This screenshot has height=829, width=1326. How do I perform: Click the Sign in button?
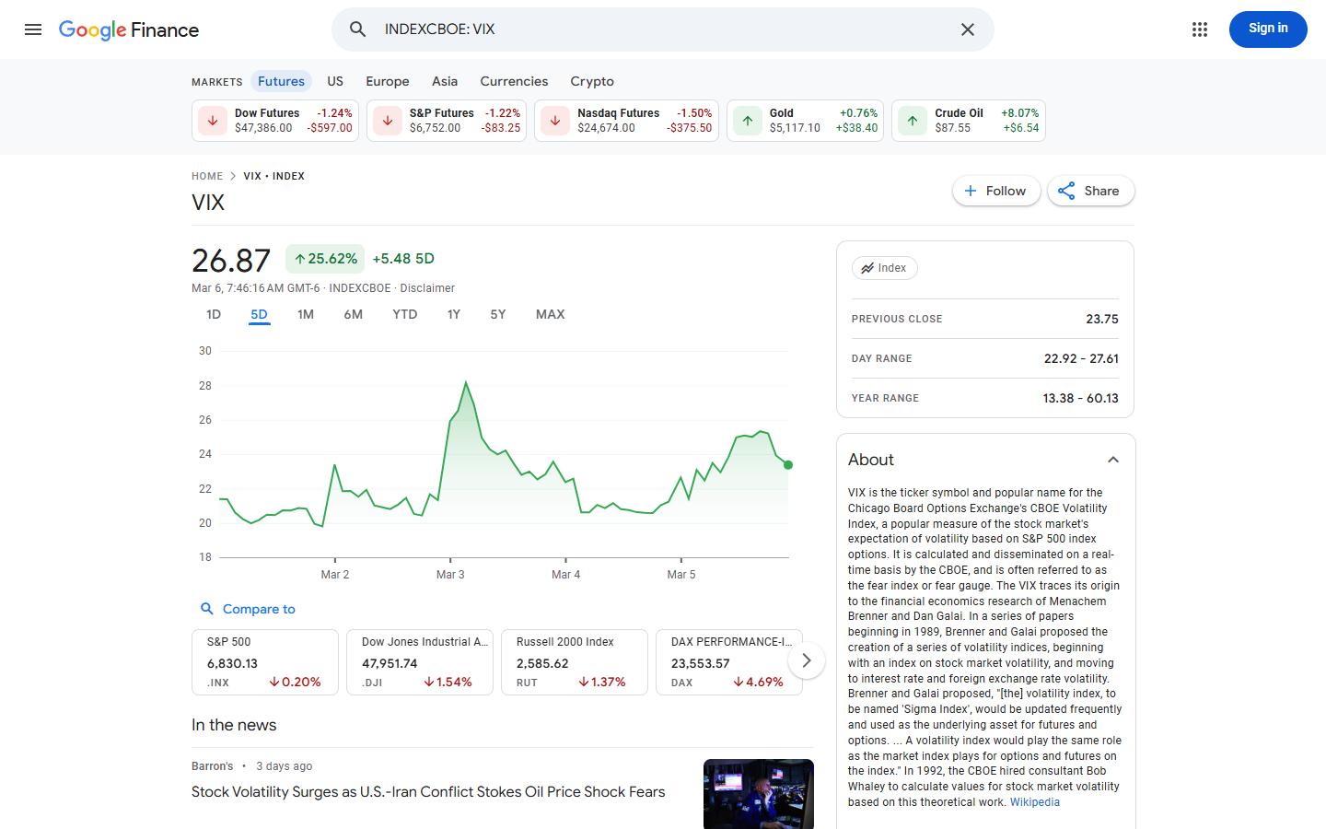pyautogui.click(x=1267, y=29)
